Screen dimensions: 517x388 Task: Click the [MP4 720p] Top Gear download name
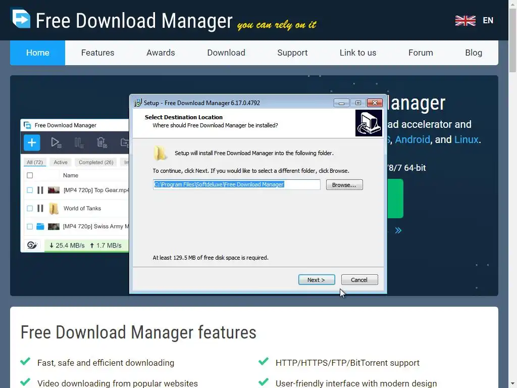(x=96, y=190)
